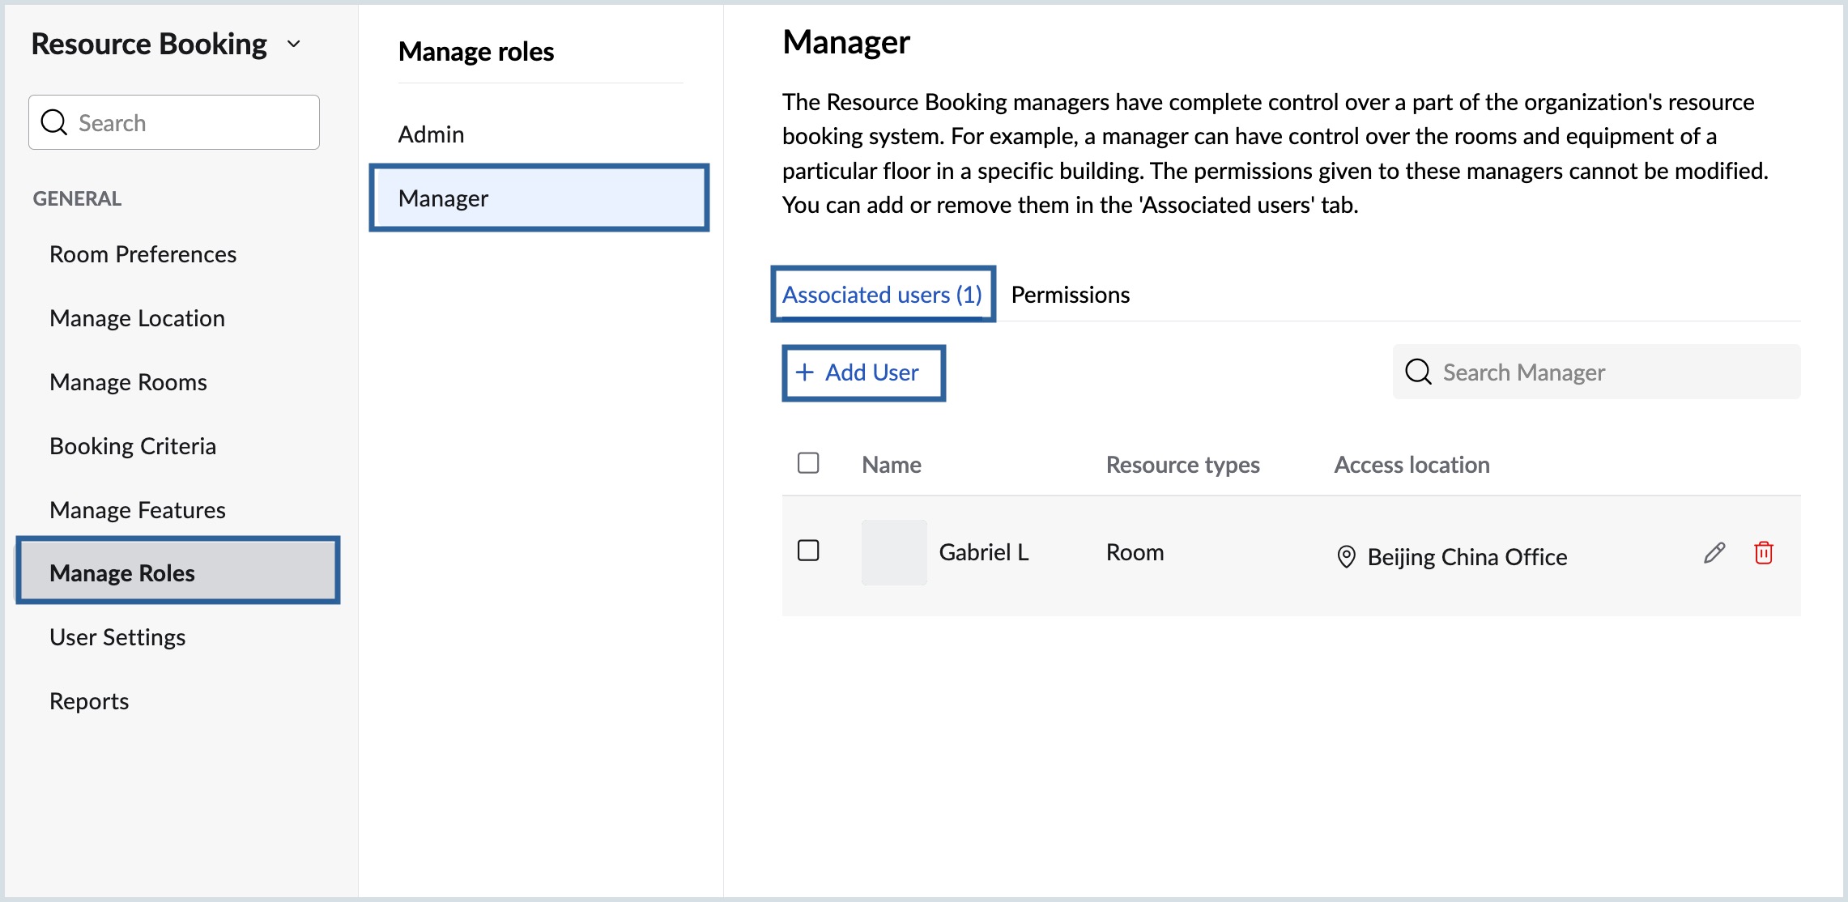The width and height of the screenshot is (1848, 902).
Task: Switch to the Permissions tab
Action: pyautogui.click(x=1070, y=295)
